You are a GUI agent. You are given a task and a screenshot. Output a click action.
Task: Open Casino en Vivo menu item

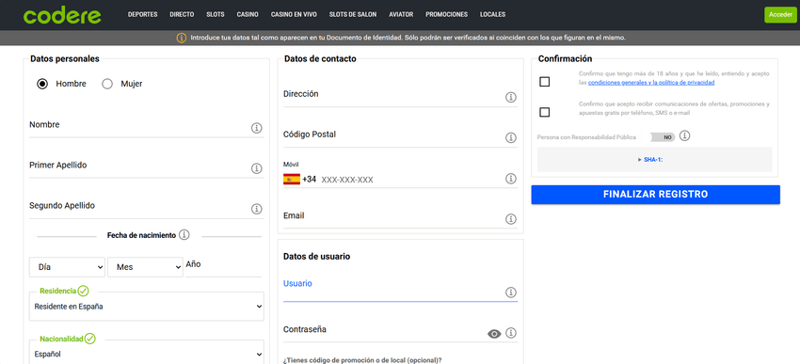294,15
